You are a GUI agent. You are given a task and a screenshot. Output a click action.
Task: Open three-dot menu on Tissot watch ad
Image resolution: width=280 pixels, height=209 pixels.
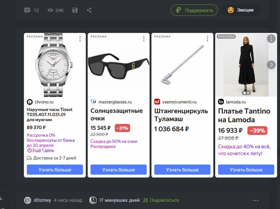(x=80, y=39)
